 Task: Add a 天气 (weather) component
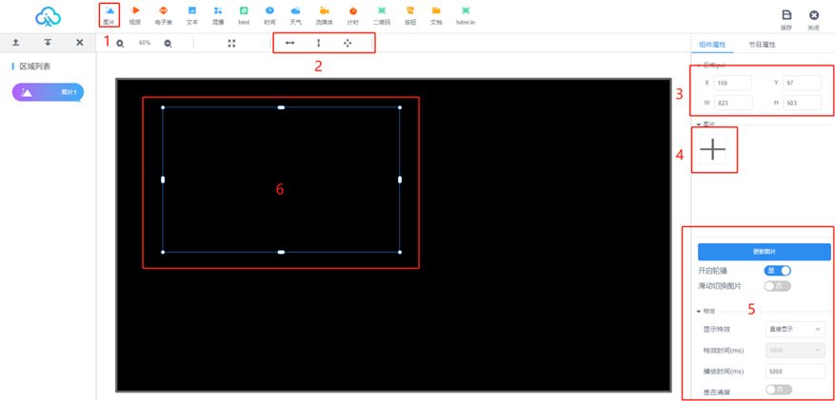coord(295,13)
